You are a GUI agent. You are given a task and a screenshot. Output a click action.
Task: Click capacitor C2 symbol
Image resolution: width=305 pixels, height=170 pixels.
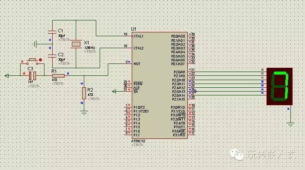pyautogui.click(x=52, y=56)
